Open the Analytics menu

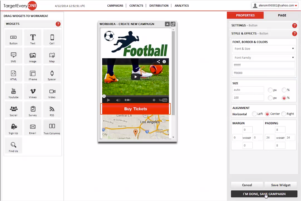point(182,5)
